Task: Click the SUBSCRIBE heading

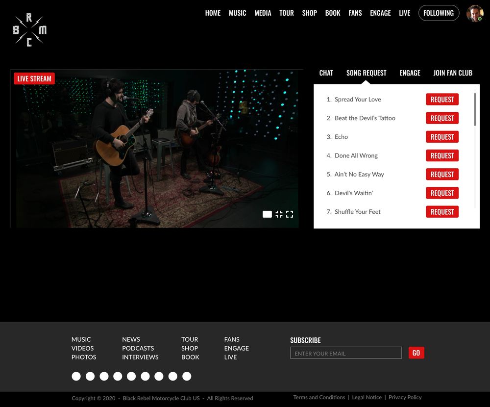Action: (305, 340)
